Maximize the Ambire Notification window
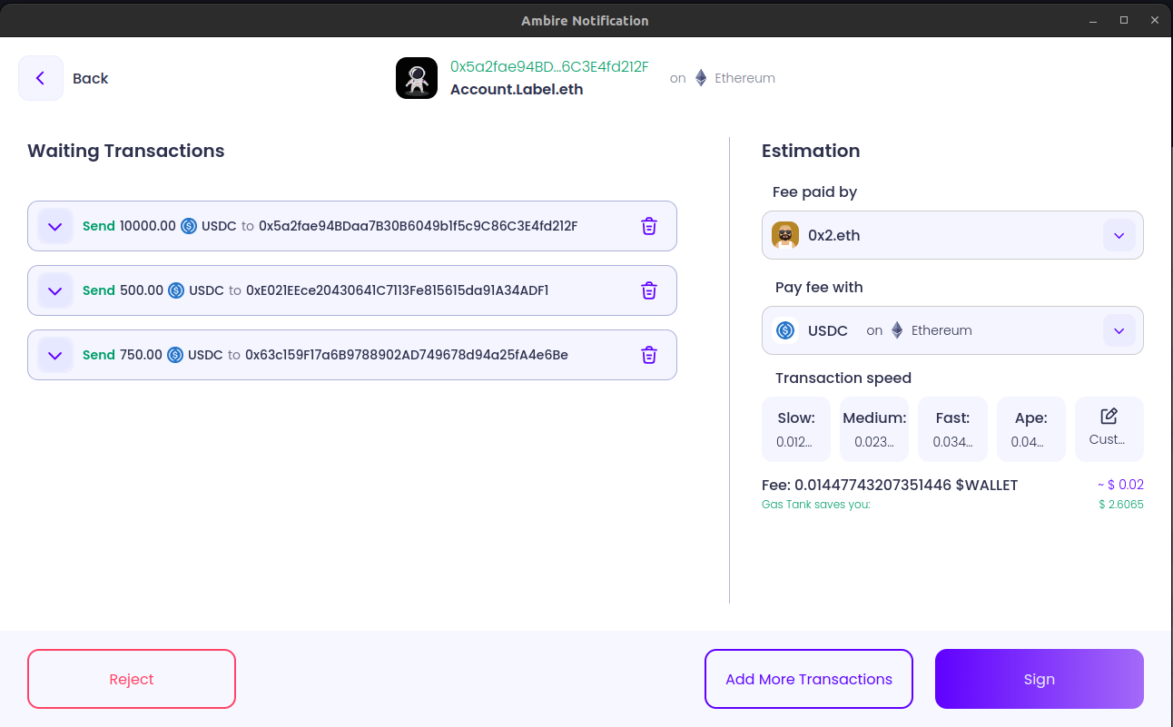 (1124, 20)
